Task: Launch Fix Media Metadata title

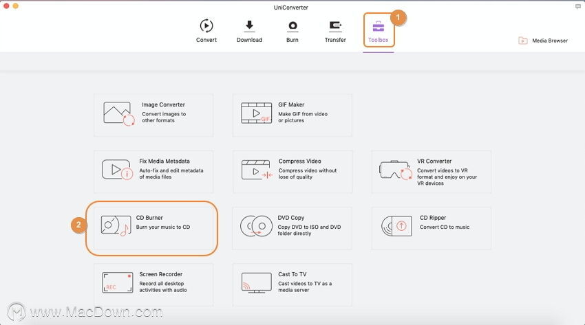Action: (x=164, y=161)
